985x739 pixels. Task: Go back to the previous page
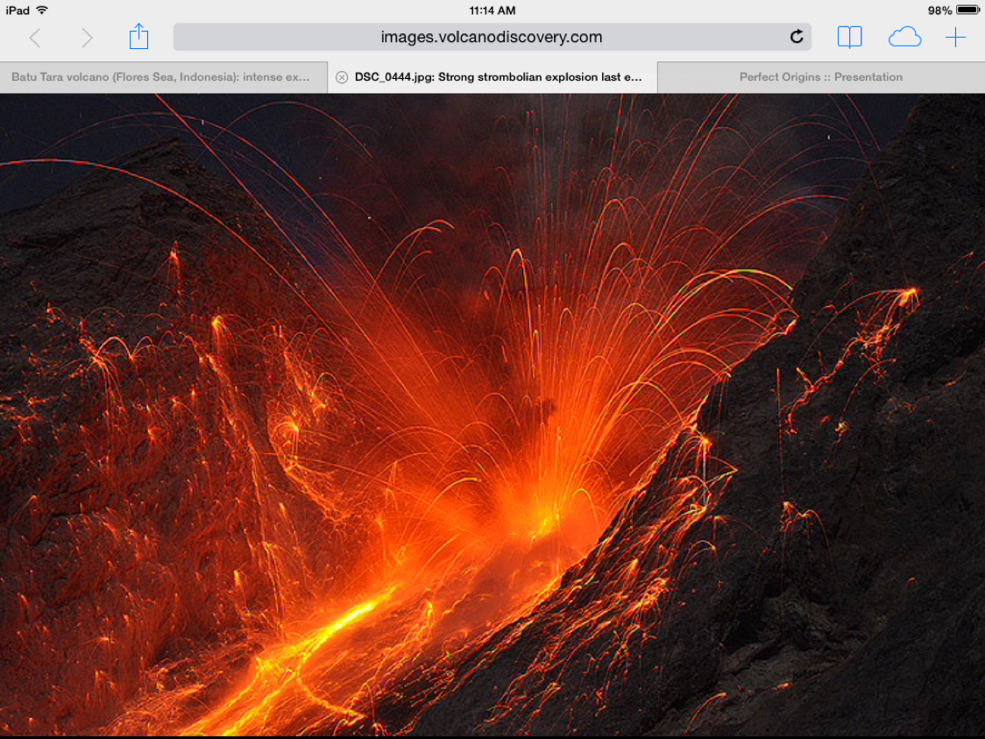click(x=35, y=38)
